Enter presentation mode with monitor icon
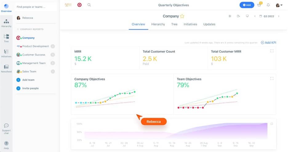Image resolution: width=288 pixels, height=152 pixels. (x=247, y=16)
